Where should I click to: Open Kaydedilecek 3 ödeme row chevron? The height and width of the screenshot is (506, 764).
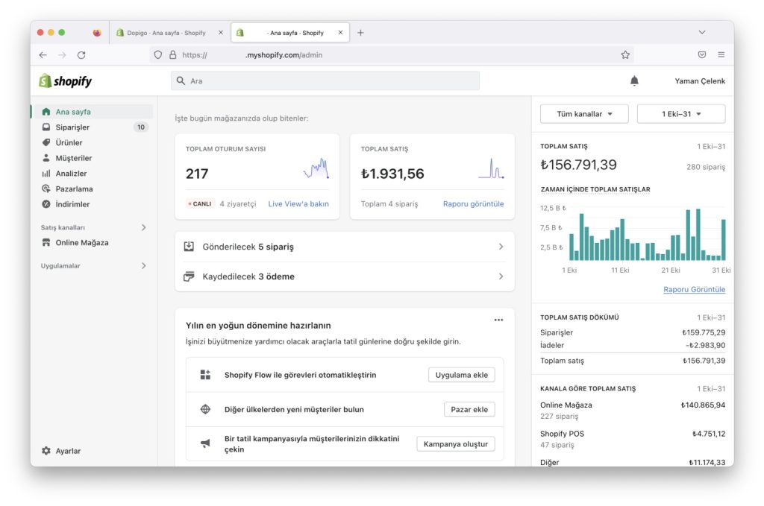501,276
